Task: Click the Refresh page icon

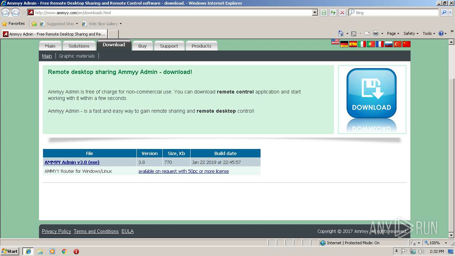Action: click(x=333, y=12)
